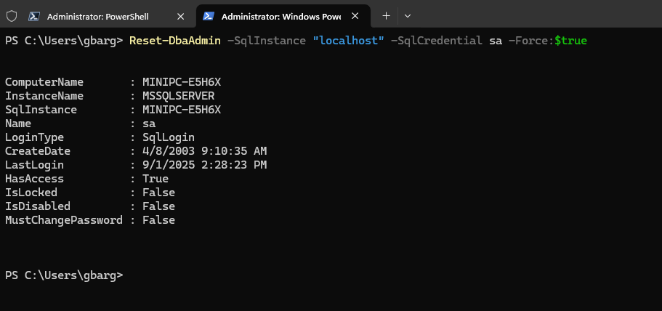Image resolution: width=662 pixels, height=311 pixels.
Task: Click the InstanceName value MSSQLSERVER
Action: coord(178,96)
